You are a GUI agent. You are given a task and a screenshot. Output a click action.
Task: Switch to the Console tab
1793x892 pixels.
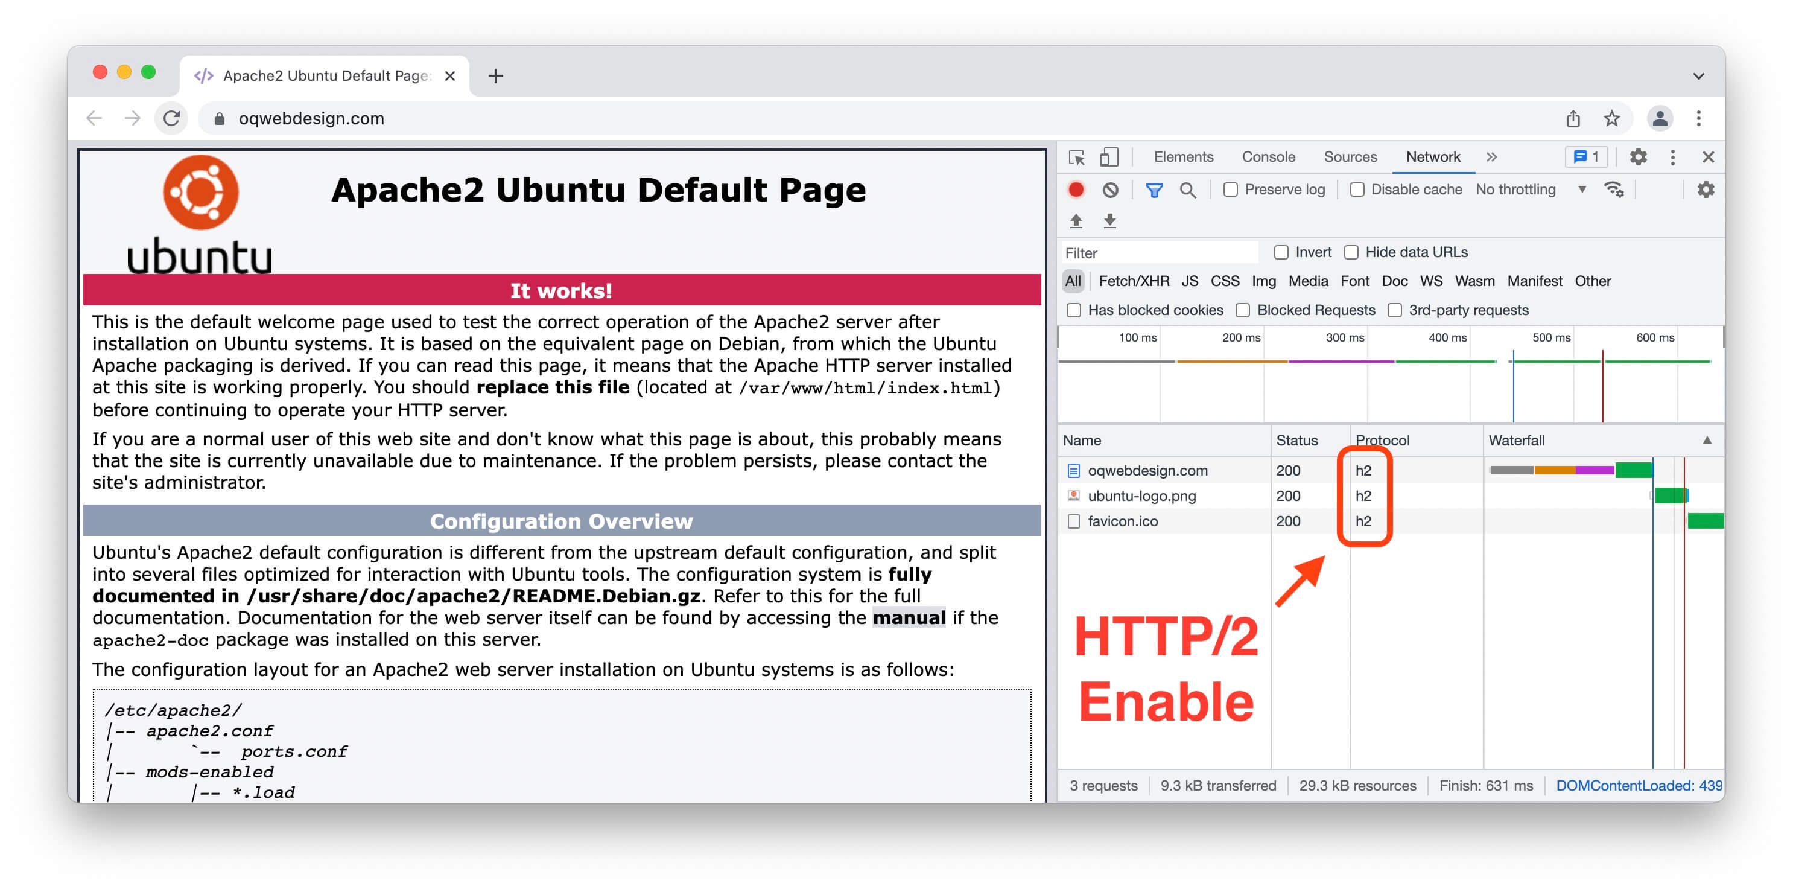(x=1268, y=158)
